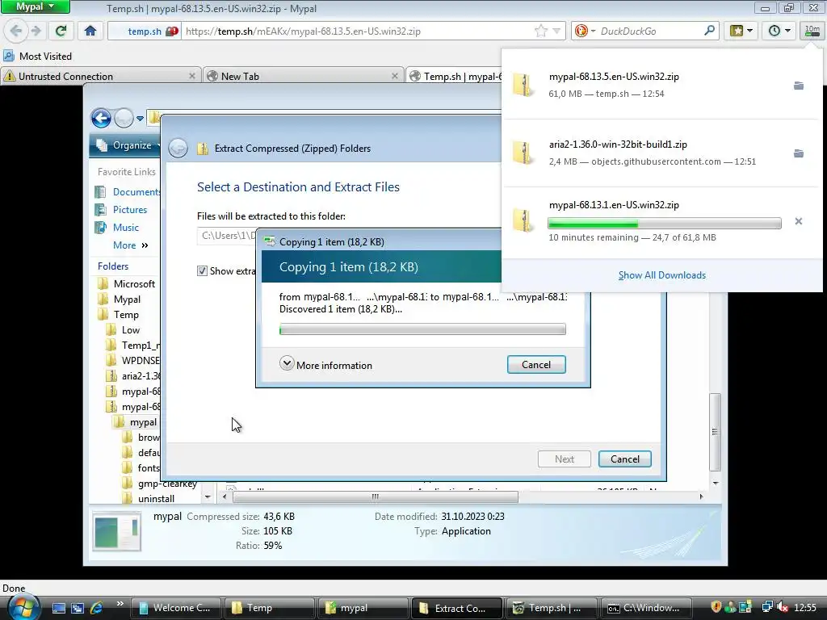Switch to the mypal taskbar window
The image size is (827, 620).
click(x=363, y=608)
